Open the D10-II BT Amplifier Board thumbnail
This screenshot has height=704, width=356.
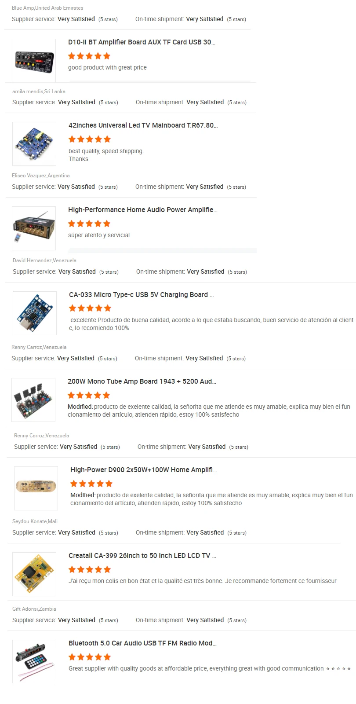pos(34,60)
